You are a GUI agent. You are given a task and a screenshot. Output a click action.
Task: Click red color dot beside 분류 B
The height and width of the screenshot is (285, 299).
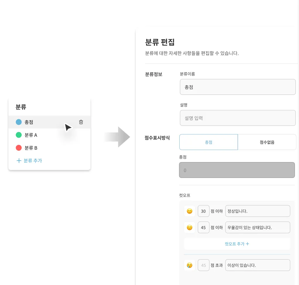(19, 148)
